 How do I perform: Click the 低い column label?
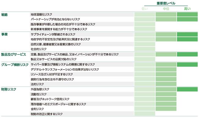click(x=145, y=9)
